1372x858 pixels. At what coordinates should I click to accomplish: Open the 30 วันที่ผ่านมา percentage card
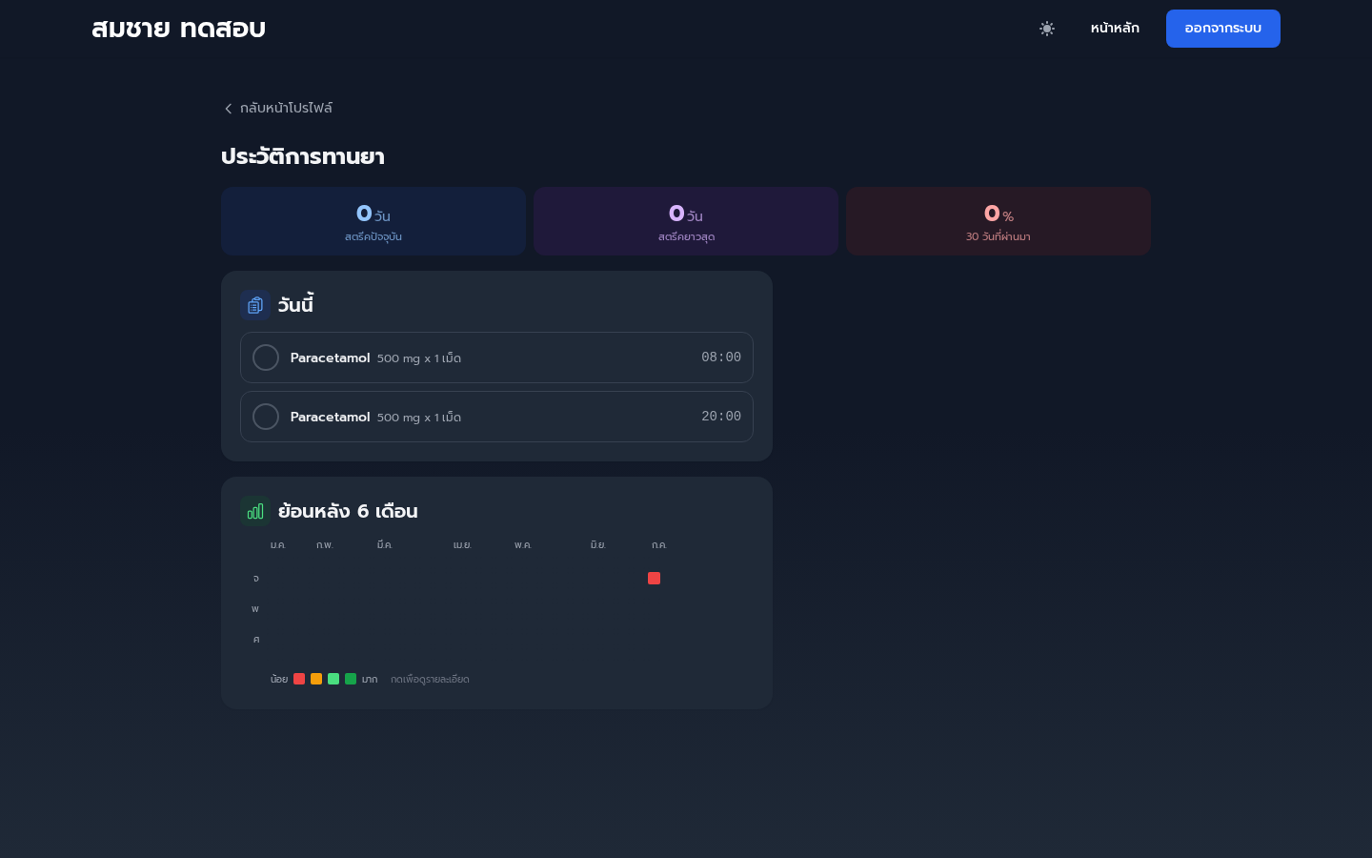point(999,221)
